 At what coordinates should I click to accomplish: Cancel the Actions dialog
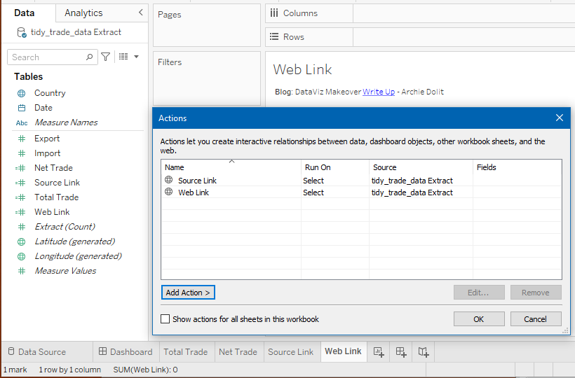point(535,319)
